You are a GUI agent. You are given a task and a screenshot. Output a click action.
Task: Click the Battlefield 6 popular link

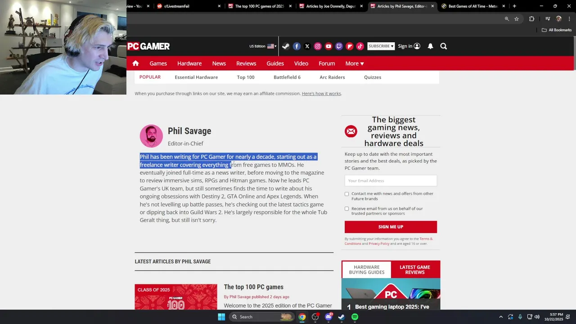[287, 77]
